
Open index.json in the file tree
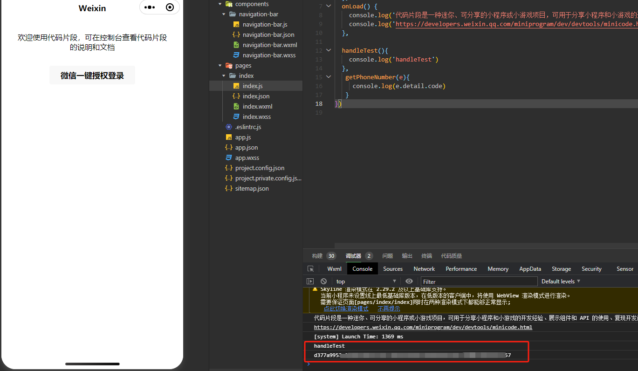[256, 96]
